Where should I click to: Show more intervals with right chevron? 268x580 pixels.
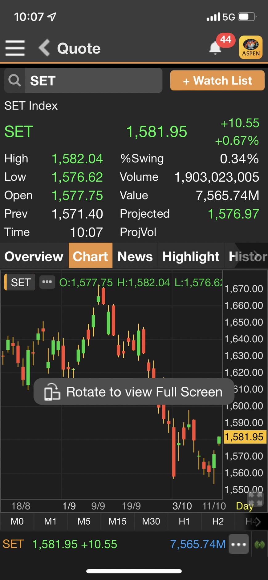point(258,522)
